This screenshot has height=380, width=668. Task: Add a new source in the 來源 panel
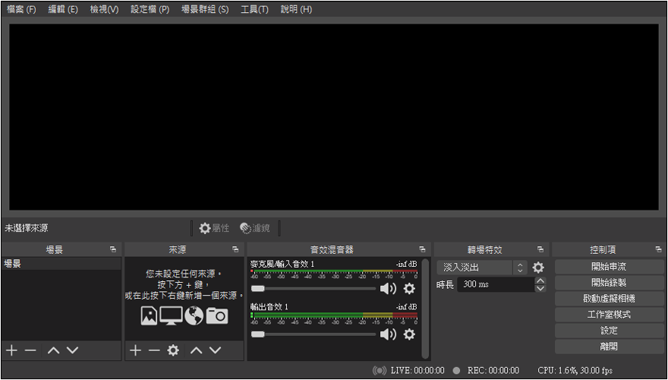point(135,350)
